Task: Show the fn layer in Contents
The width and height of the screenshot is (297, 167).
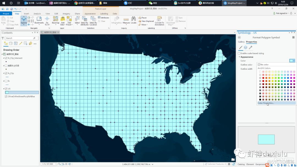Action: pos(6,81)
